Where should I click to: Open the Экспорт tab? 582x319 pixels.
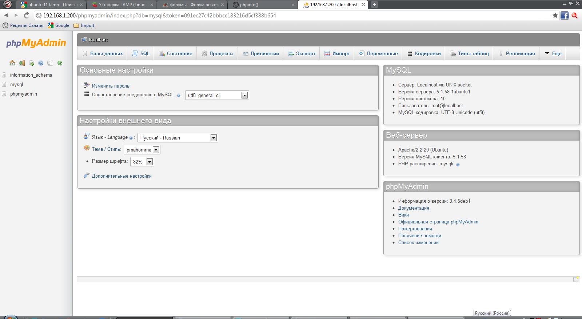(302, 53)
